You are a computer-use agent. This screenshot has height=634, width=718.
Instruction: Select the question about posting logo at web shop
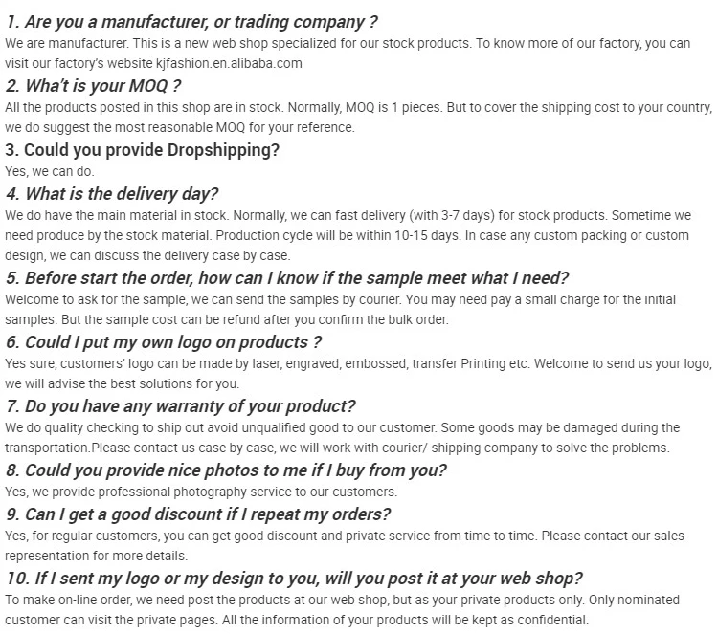click(x=294, y=578)
